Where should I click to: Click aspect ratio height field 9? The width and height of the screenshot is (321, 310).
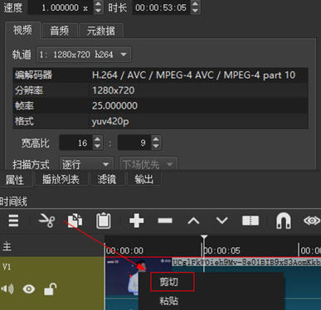coord(134,143)
